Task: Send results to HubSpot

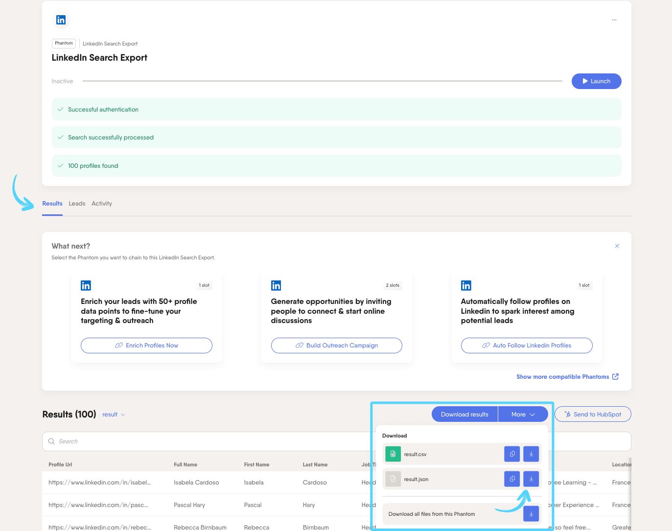Action: click(593, 415)
